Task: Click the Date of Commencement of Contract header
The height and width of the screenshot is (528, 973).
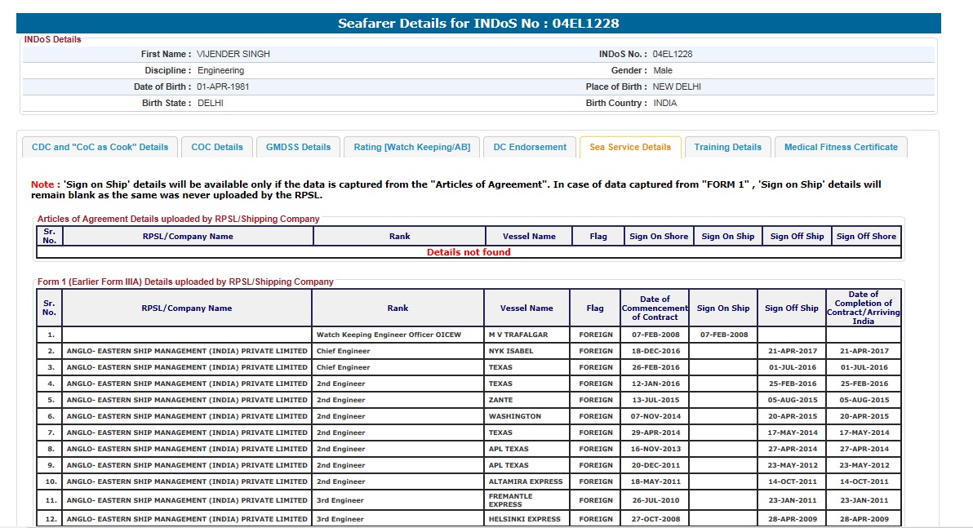Action: click(655, 308)
